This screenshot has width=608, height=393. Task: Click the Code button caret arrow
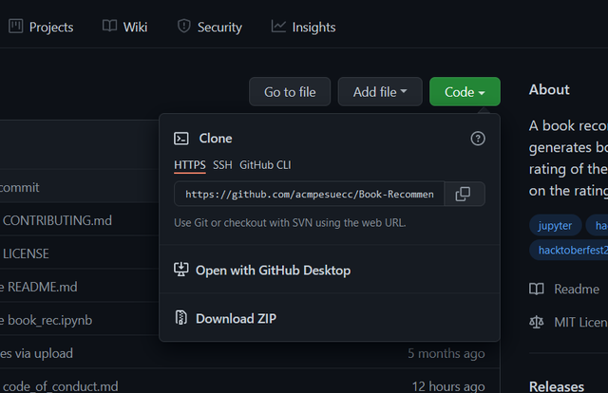(482, 93)
